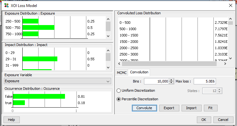
Task: Switch to the Convolution tab
Action: pyautogui.click(x=139, y=72)
